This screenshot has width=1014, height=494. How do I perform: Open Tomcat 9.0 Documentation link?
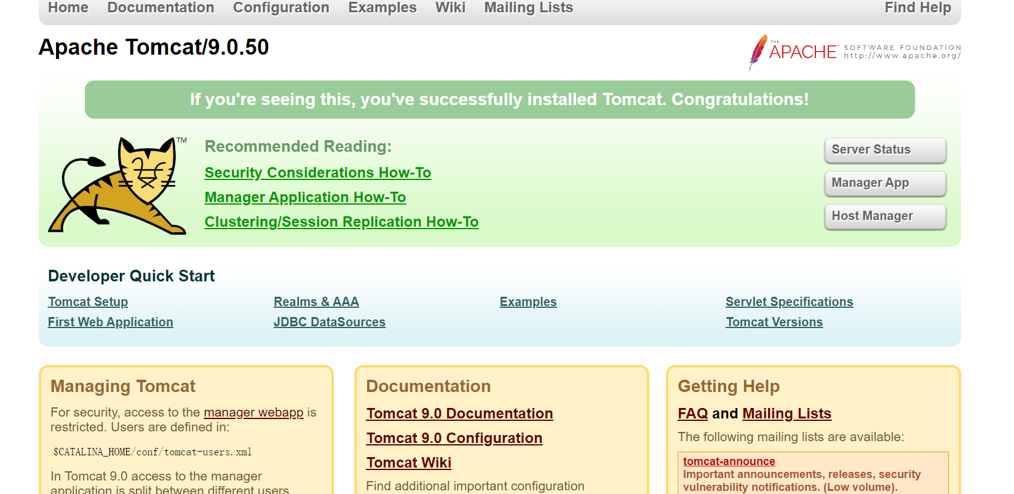tap(459, 414)
